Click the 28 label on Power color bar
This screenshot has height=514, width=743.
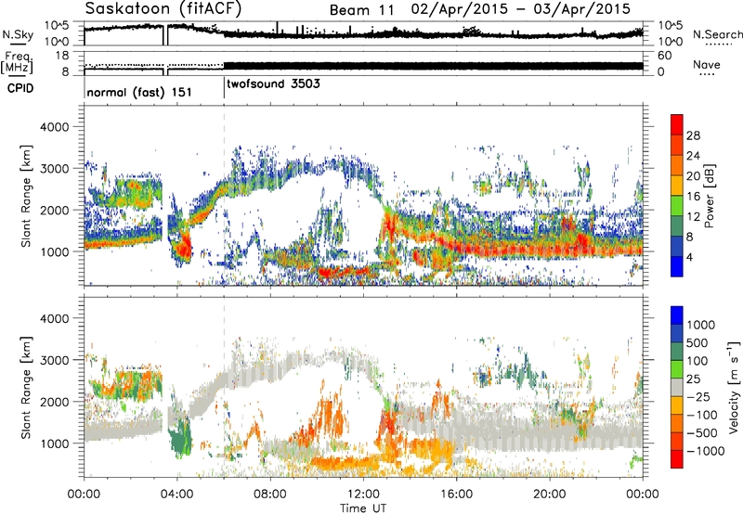click(693, 135)
